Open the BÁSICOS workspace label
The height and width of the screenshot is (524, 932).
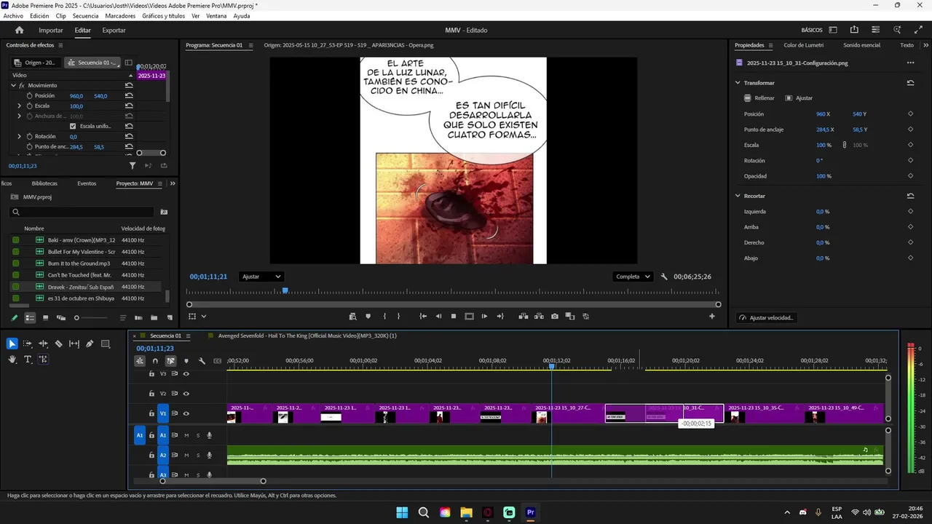812,30
